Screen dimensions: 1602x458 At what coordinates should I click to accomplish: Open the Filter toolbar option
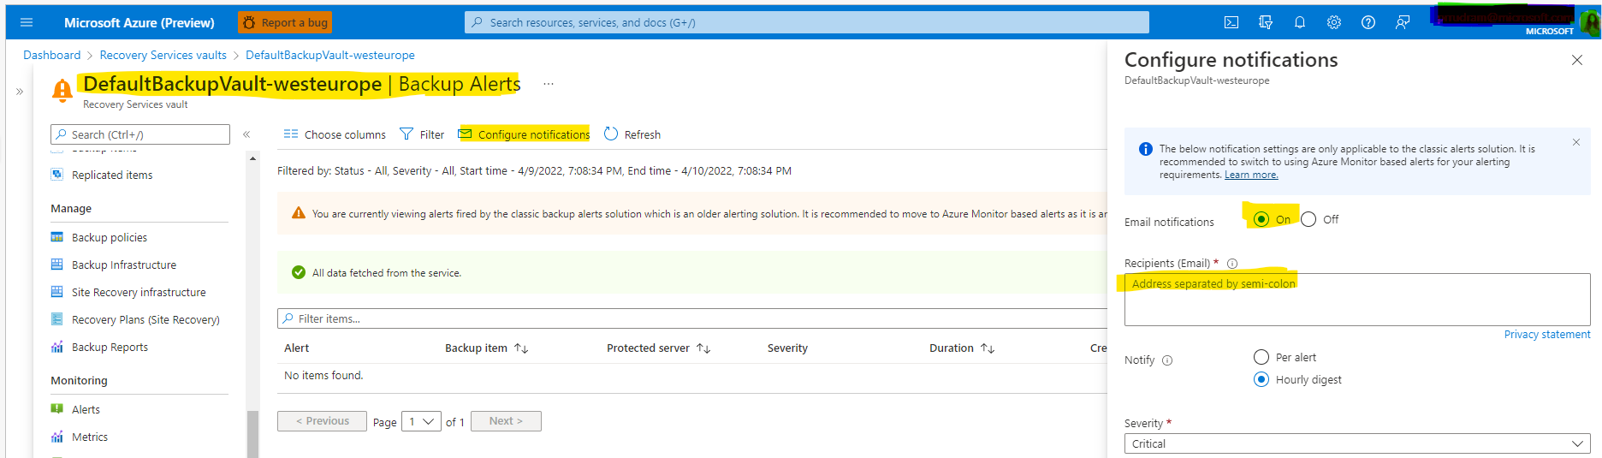click(422, 134)
